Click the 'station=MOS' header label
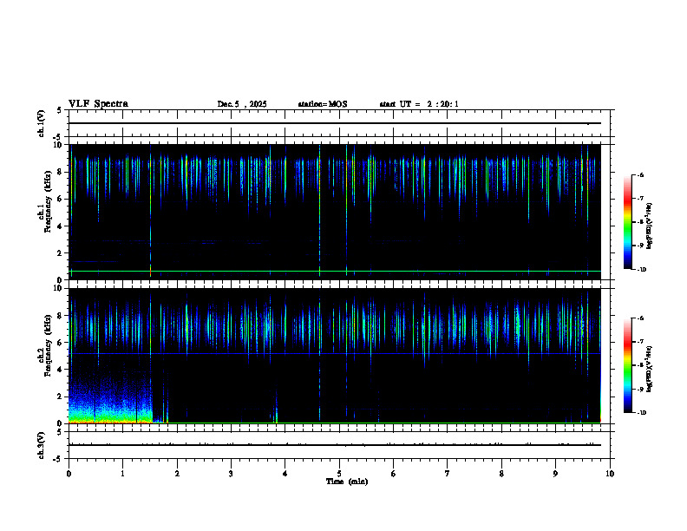The height and width of the screenshot is (531, 687). click(x=323, y=104)
